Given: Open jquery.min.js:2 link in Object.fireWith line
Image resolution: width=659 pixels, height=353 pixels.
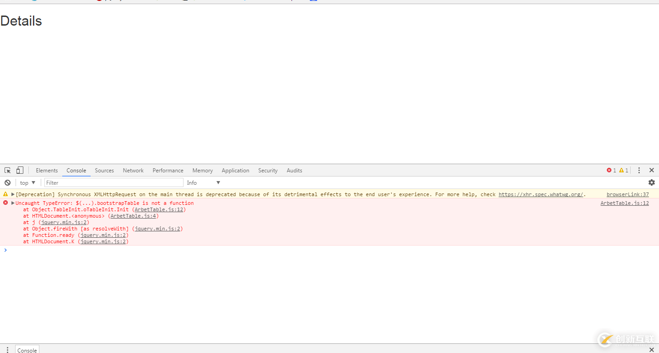Looking at the screenshot, I should 157,229.
